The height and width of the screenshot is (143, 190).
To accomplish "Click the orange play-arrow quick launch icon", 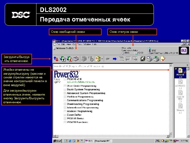I will (78, 141).
